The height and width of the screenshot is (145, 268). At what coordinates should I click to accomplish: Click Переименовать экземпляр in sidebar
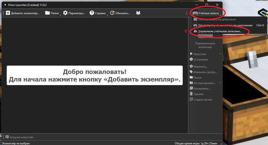205,45
